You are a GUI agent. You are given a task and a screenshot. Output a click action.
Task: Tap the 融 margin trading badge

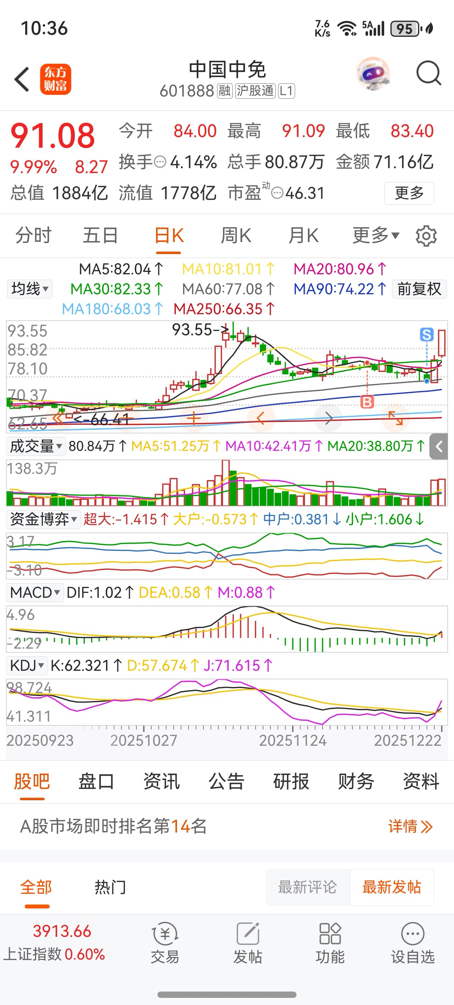[225, 91]
